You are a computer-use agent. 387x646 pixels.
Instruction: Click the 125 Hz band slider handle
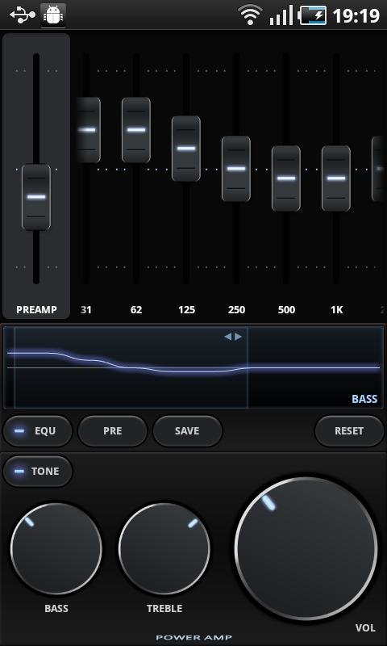(186, 149)
